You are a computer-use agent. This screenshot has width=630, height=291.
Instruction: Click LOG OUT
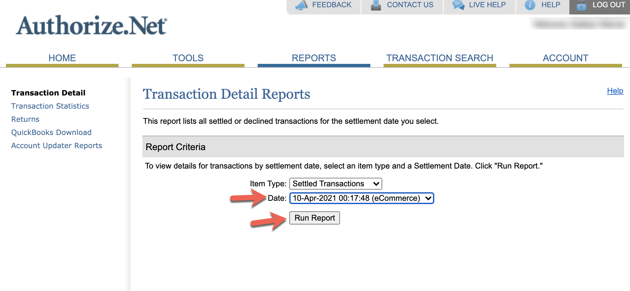(609, 5)
